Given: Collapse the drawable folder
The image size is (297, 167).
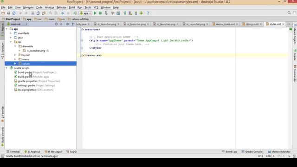Looking at the screenshot, I should 15,46.
